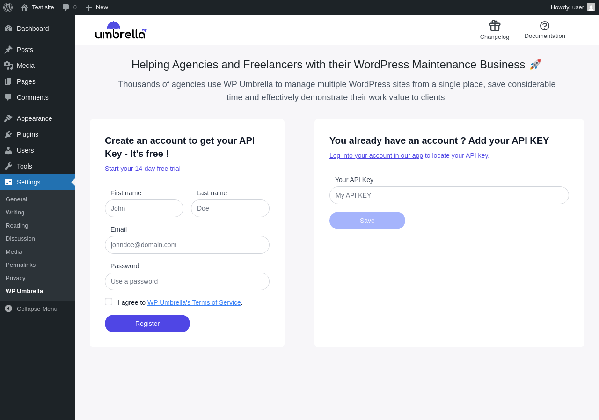This screenshot has height=420, width=599.
Task: Focus the Your API Key input field
Action: [x=449, y=195]
